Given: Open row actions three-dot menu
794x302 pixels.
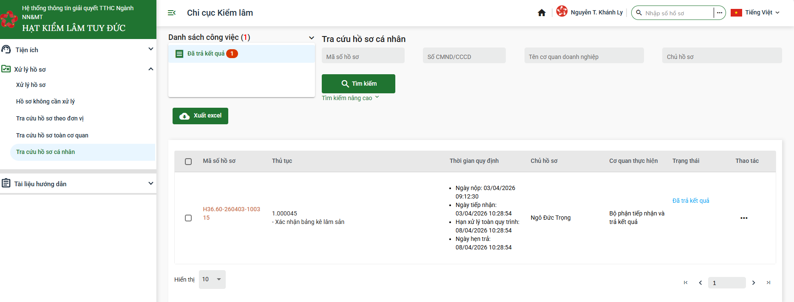Looking at the screenshot, I should [x=743, y=218].
